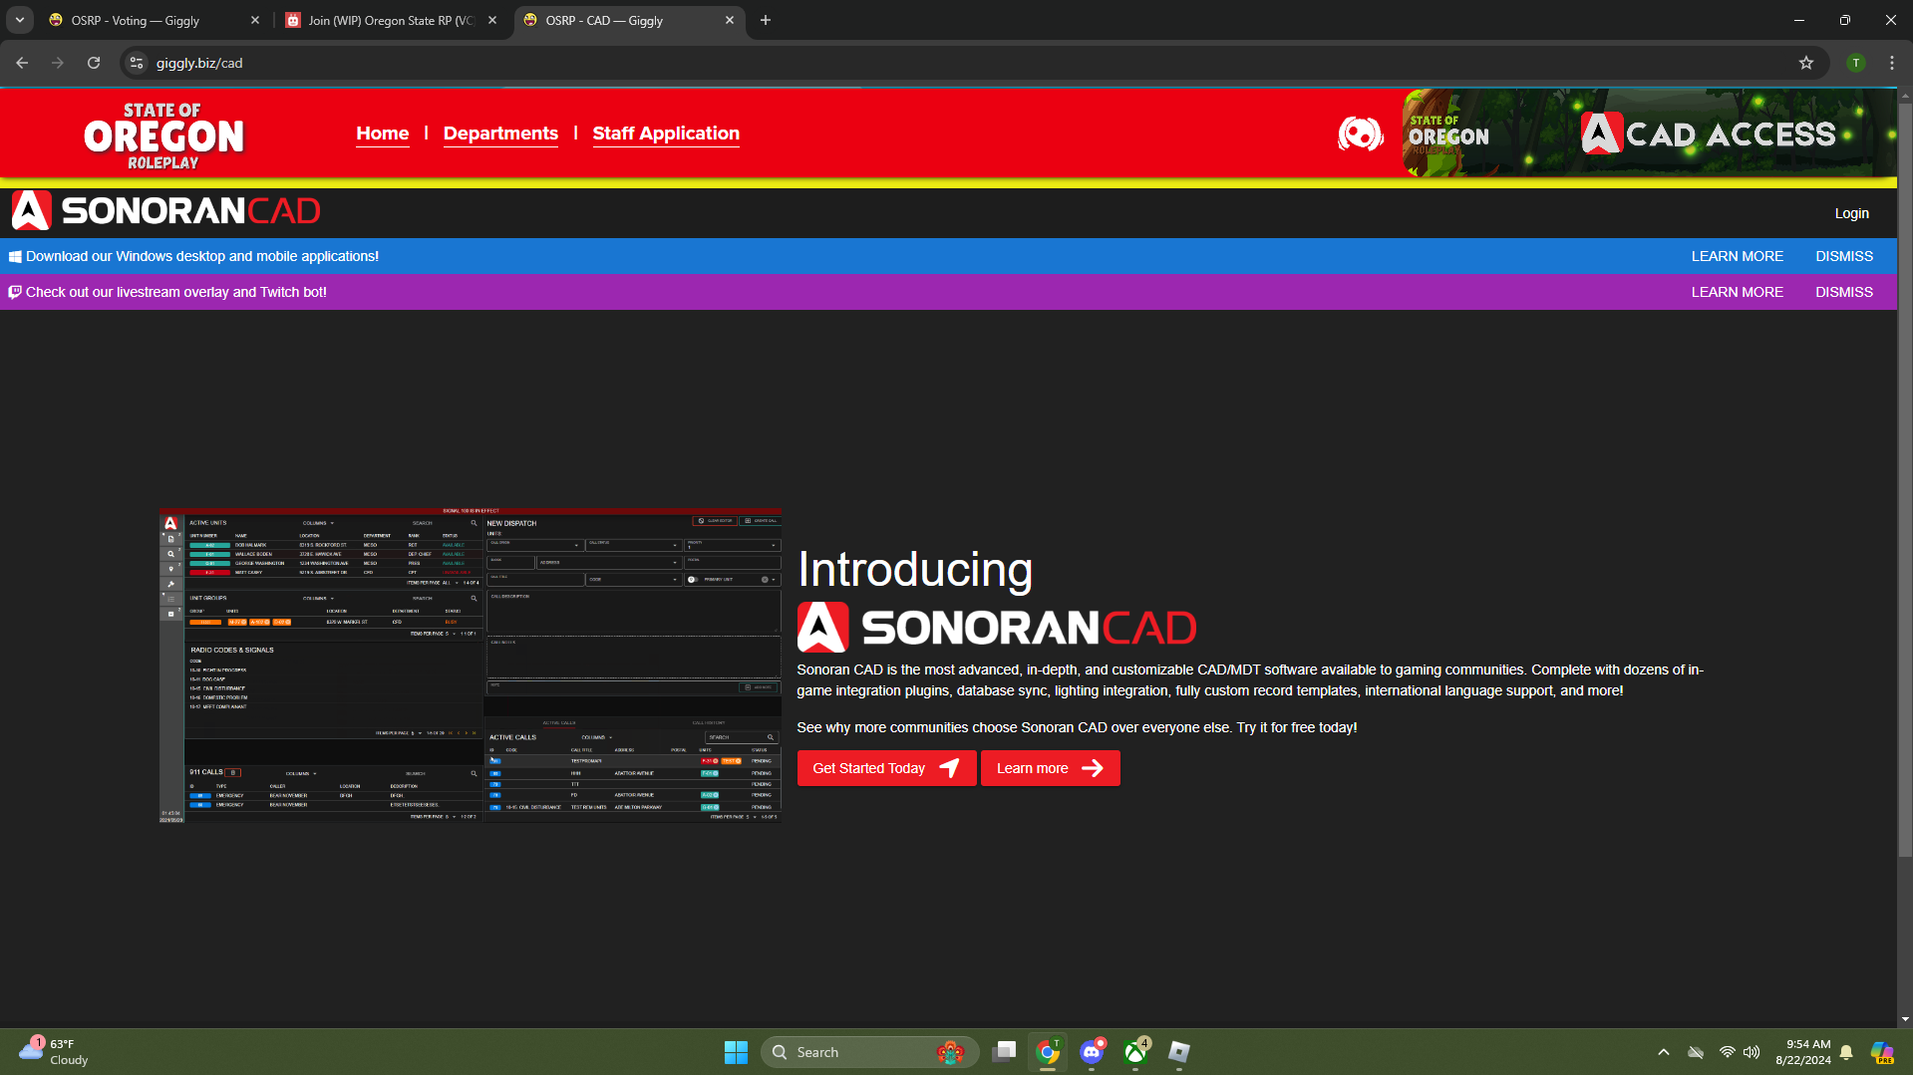1913x1075 pixels.
Task: Open the Wi-Fi network settings icon
Action: 1727,1052
